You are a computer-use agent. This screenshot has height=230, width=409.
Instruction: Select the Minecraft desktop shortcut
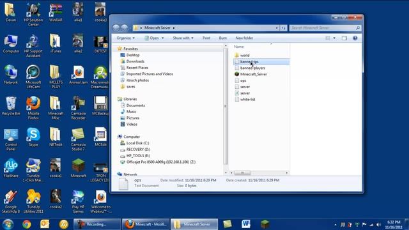pyautogui.click(x=78, y=168)
